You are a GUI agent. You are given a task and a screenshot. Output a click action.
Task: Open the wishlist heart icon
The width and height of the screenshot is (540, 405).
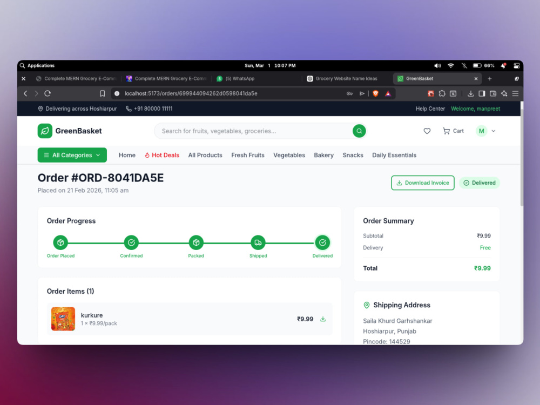tap(427, 131)
